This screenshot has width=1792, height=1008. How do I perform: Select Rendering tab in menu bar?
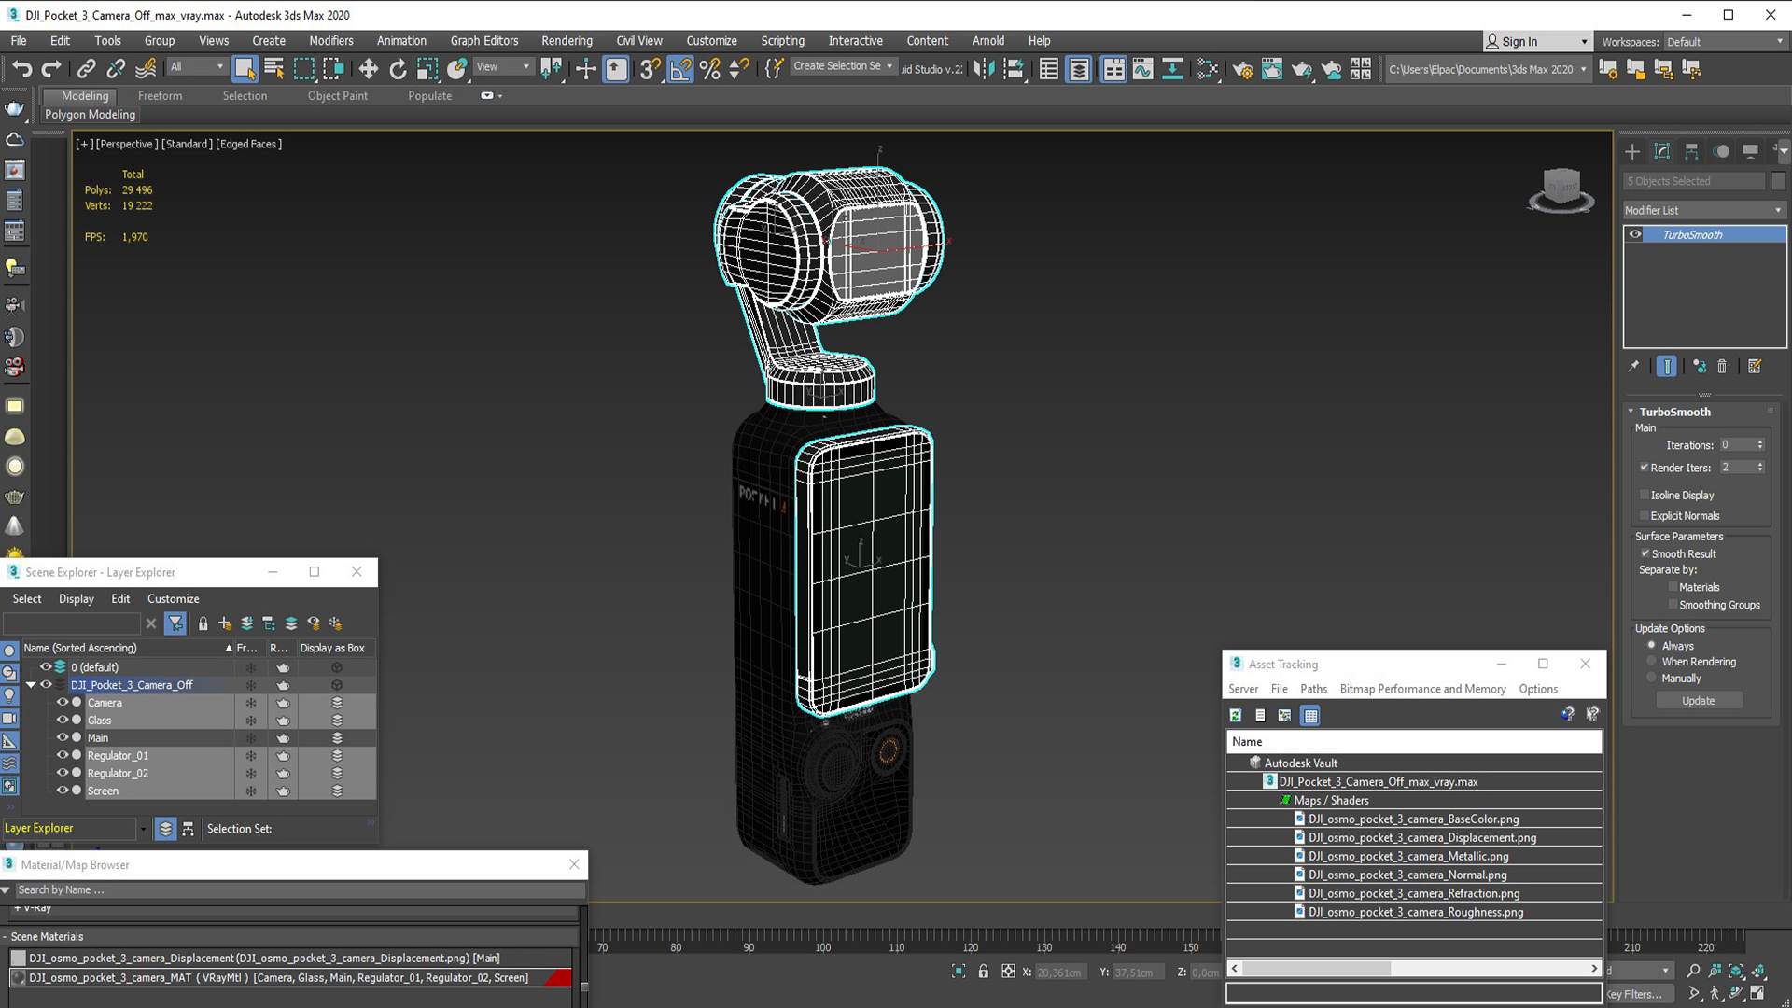point(565,41)
